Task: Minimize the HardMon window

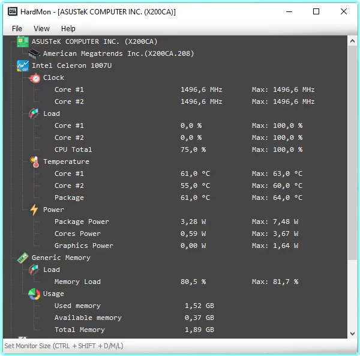Action: pos(289,11)
